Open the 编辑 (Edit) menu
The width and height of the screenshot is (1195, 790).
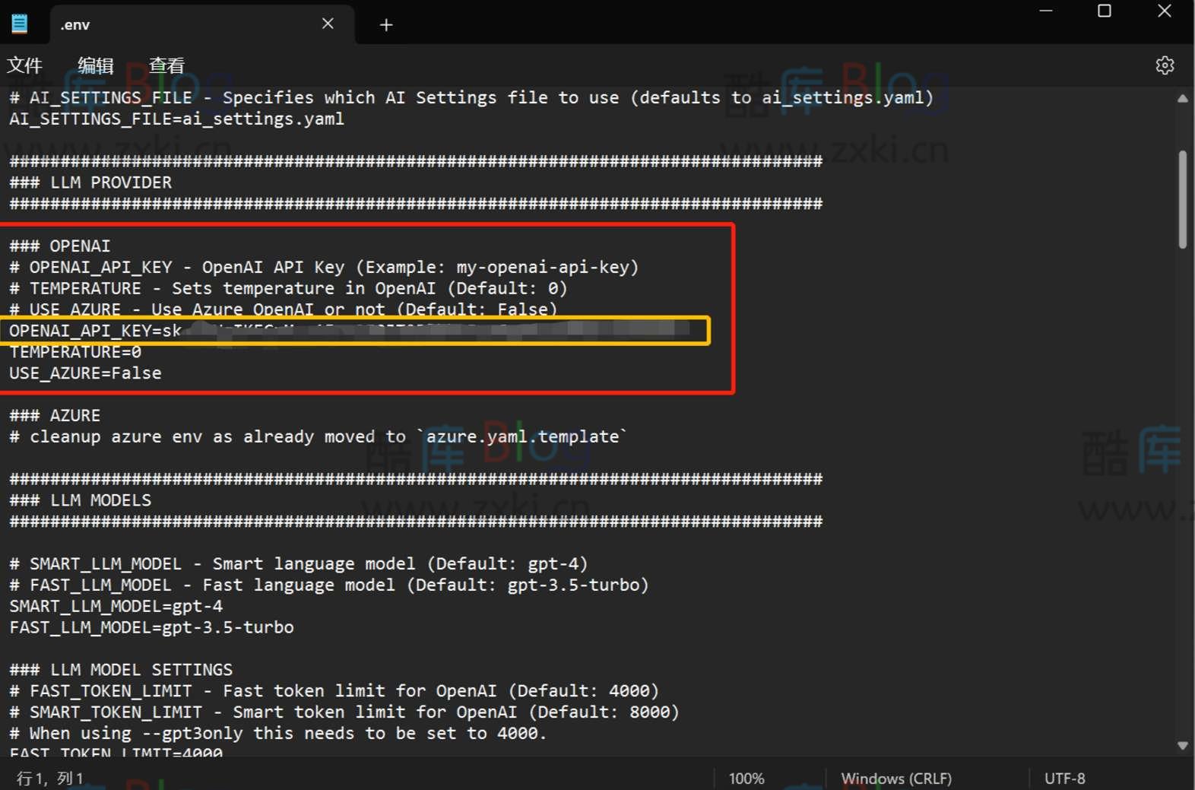pyautogui.click(x=96, y=66)
